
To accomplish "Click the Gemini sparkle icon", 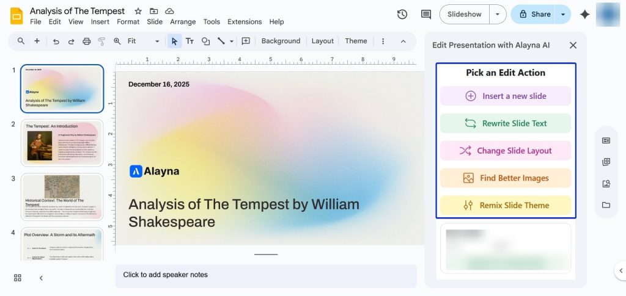I will [x=584, y=15].
